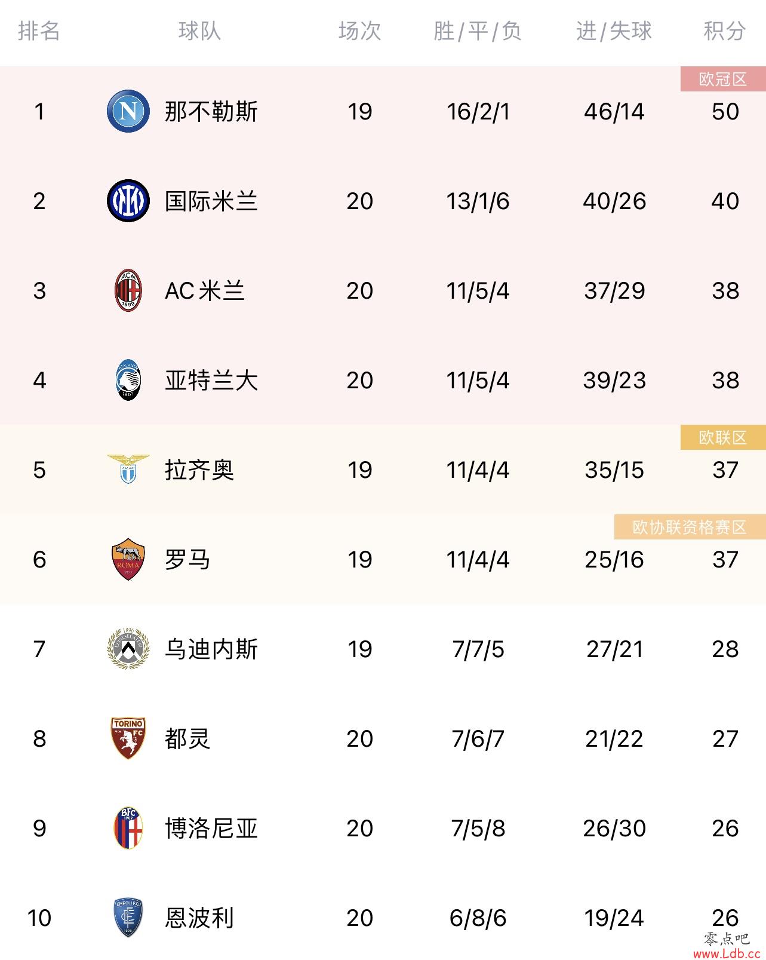Sort by 积分 column header

(725, 30)
